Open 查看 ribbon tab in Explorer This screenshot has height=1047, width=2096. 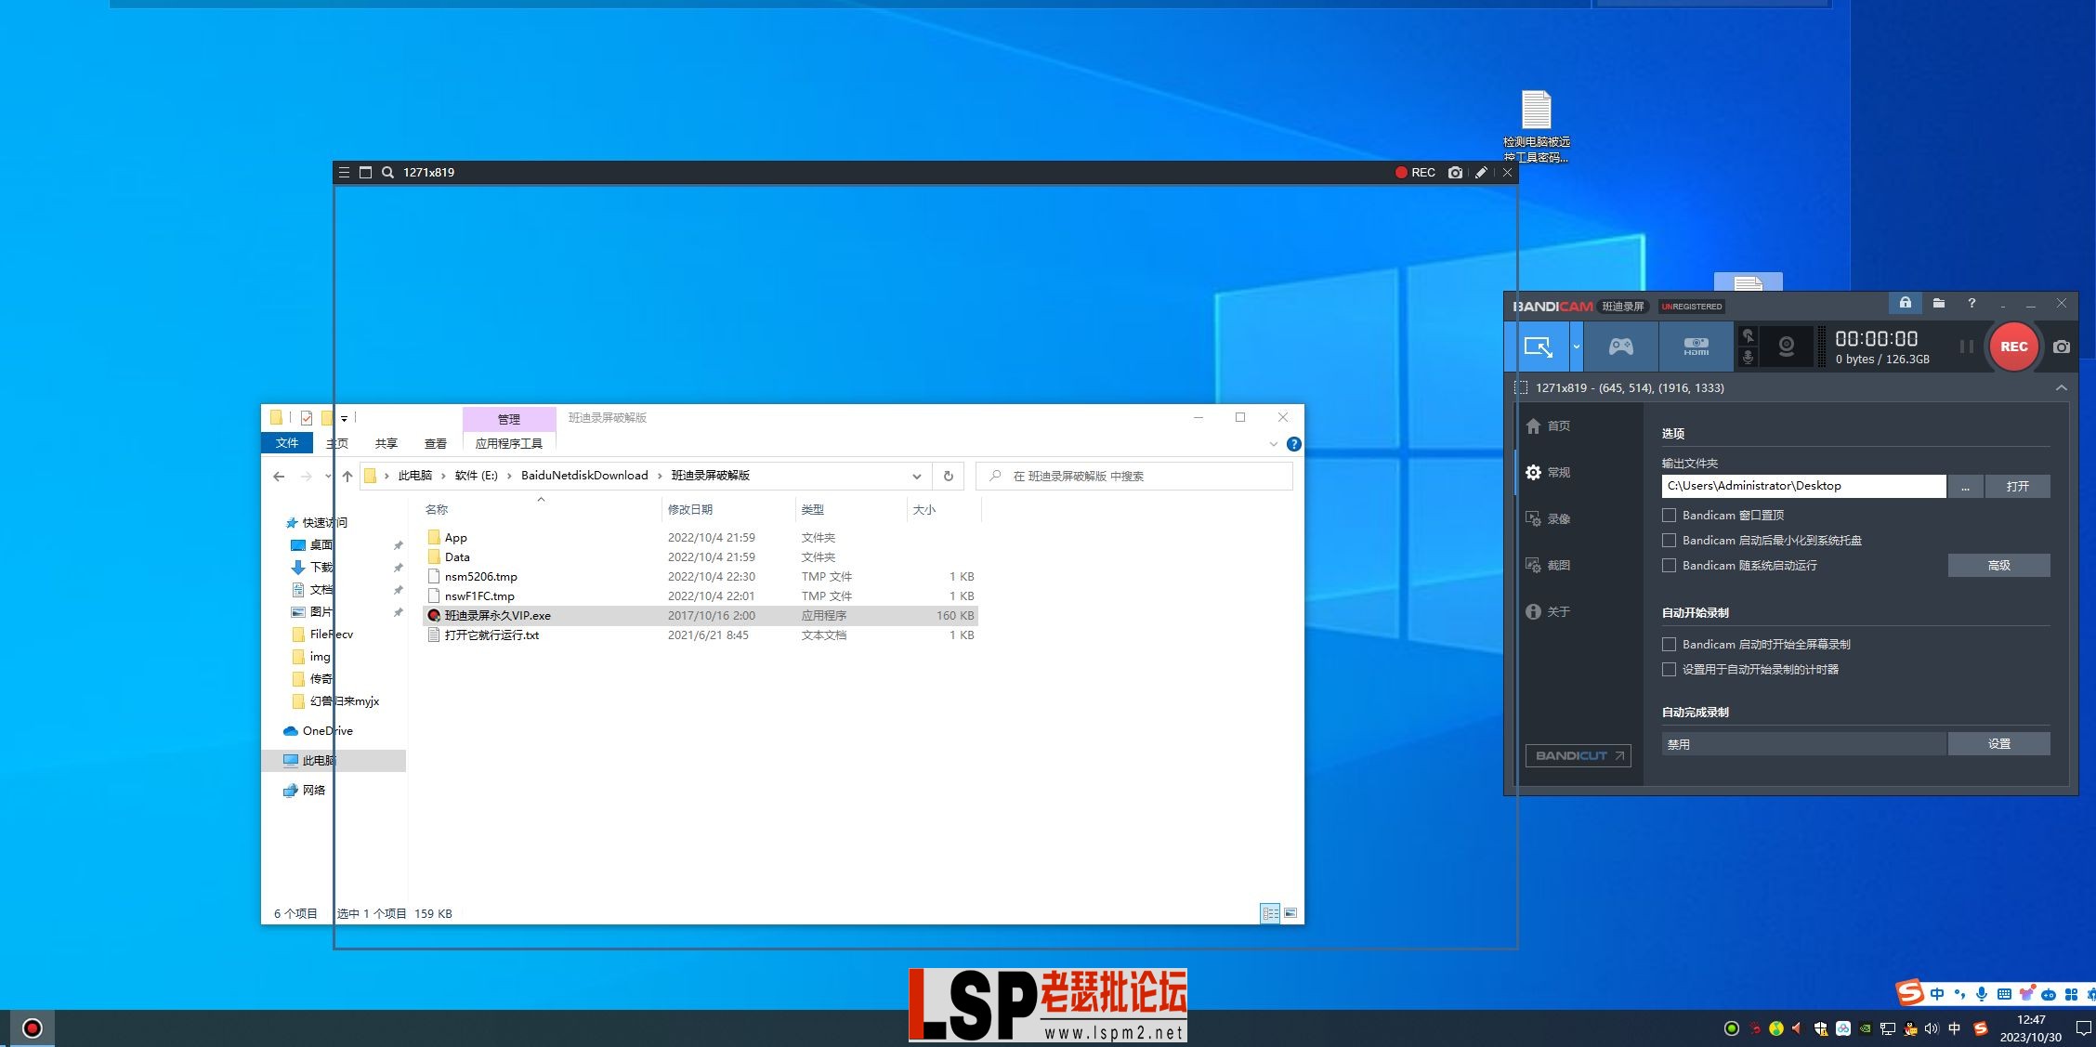pos(436,443)
